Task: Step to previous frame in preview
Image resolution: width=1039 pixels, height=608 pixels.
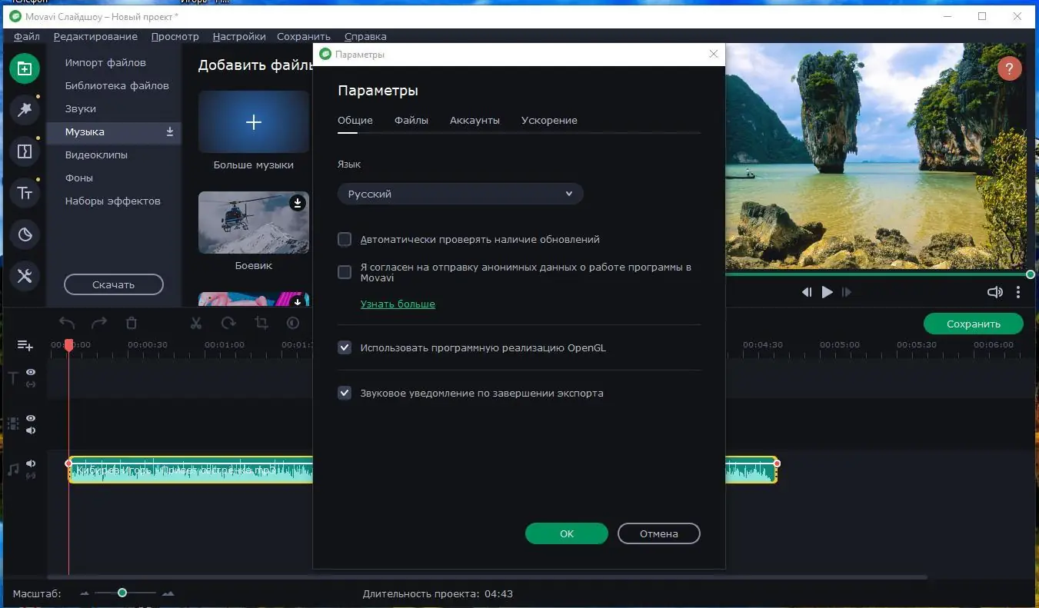Action: [x=807, y=292]
